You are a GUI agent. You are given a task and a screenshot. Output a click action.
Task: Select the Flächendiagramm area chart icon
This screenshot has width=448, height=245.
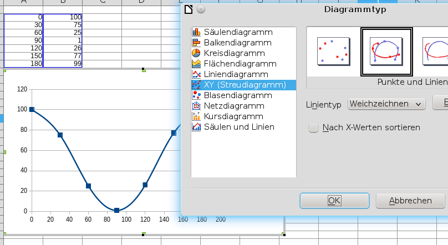[196, 64]
